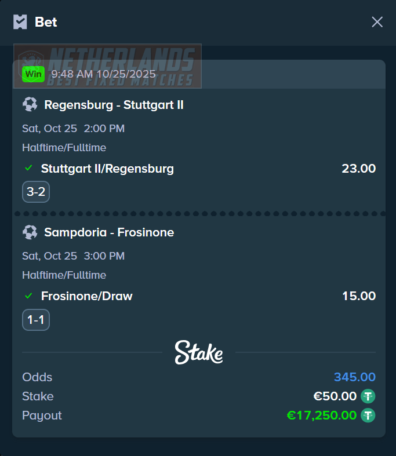Click the Stake logo
This screenshot has width=396, height=456.
coord(199,352)
